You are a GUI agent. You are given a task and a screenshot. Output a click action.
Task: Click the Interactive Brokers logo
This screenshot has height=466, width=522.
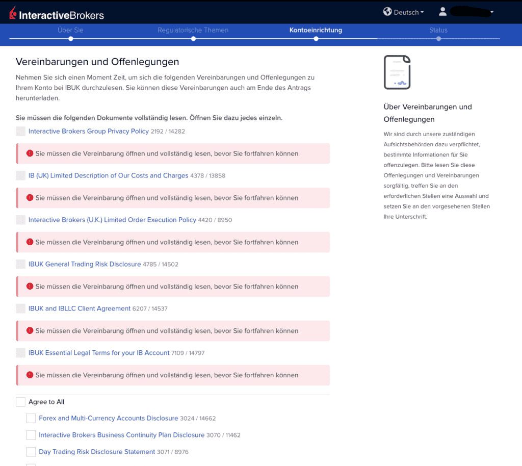[x=57, y=14]
